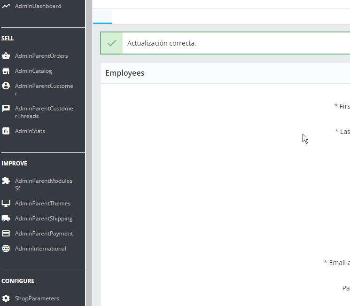This screenshot has height=306, width=350.
Task: Open AdminStats in the sidebar
Action: tap(30, 131)
